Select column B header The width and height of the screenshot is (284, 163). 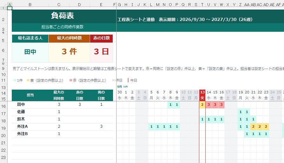click(x=30, y=5)
